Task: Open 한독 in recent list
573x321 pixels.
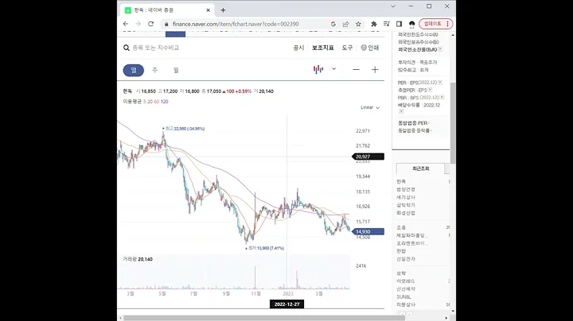Action: [x=401, y=181]
